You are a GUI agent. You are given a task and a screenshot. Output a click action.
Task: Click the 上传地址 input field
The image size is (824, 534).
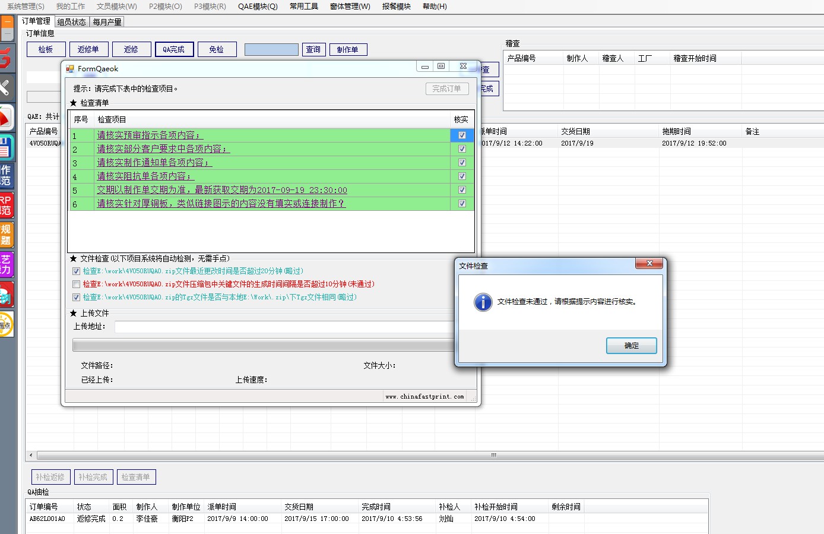tap(285, 327)
